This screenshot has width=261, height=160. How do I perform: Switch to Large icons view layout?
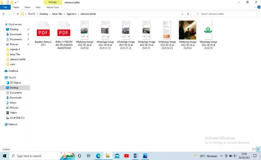coord(258,149)
